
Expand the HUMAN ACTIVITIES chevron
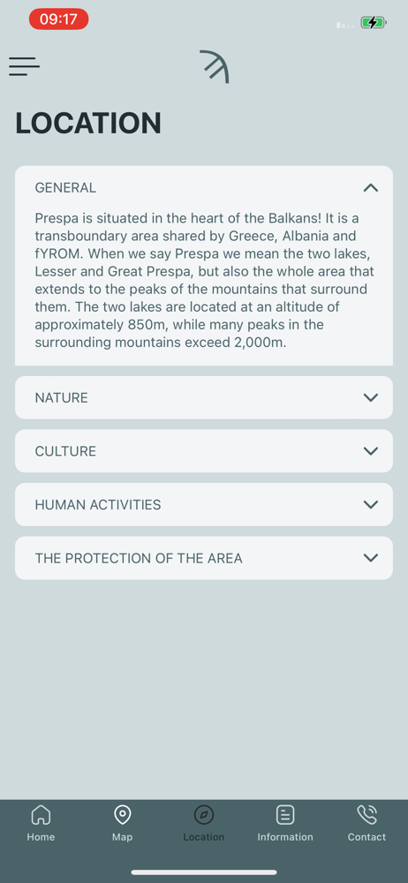(371, 504)
